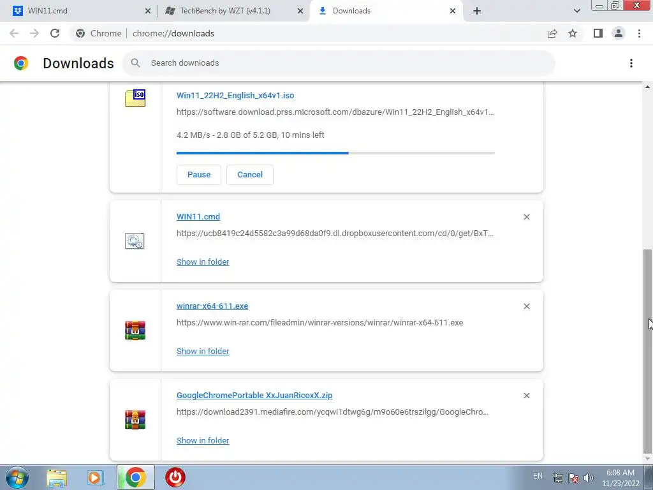Switch to the WIN11.cmd tab
653x490 pixels.
coord(78,11)
